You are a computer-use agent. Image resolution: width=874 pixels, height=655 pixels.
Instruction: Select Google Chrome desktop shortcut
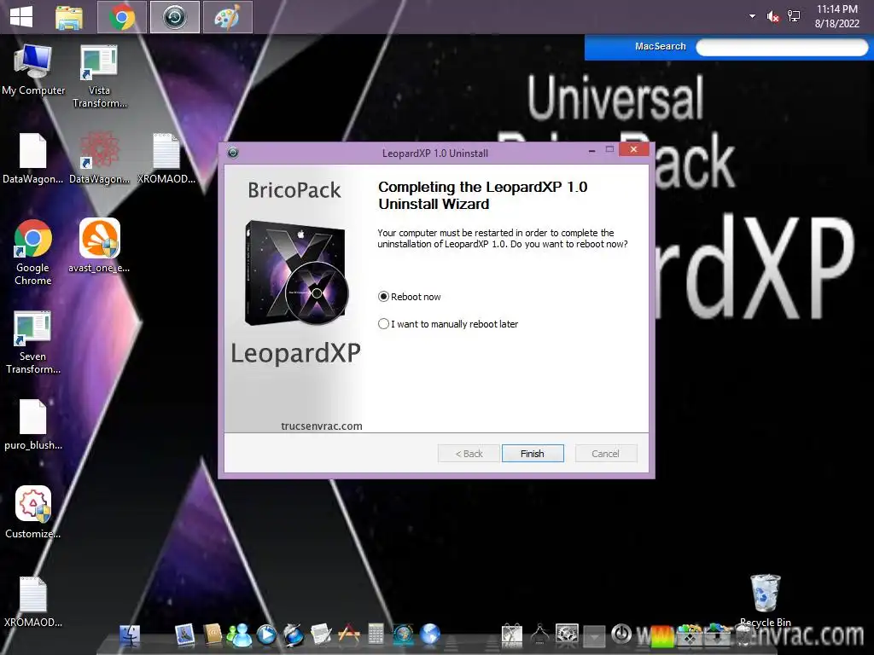(x=33, y=252)
